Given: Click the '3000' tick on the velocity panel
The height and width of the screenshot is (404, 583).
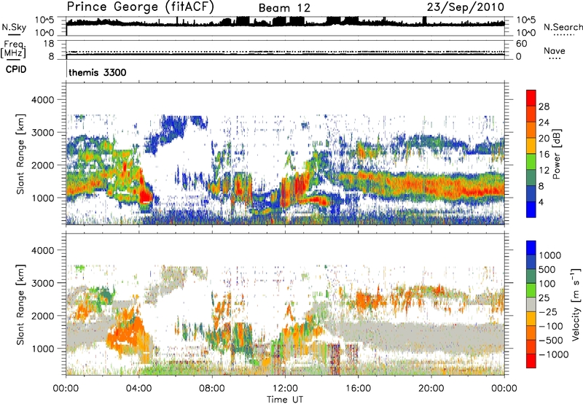Looking at the screenshot, I should point(44,283).
